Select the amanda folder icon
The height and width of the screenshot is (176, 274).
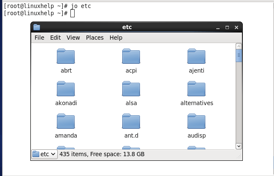(x=66, y=121)
